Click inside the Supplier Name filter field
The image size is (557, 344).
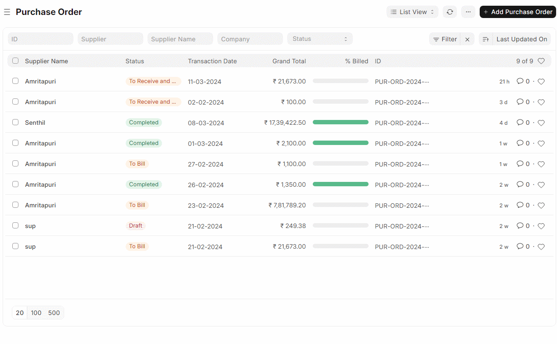(180, 39)
